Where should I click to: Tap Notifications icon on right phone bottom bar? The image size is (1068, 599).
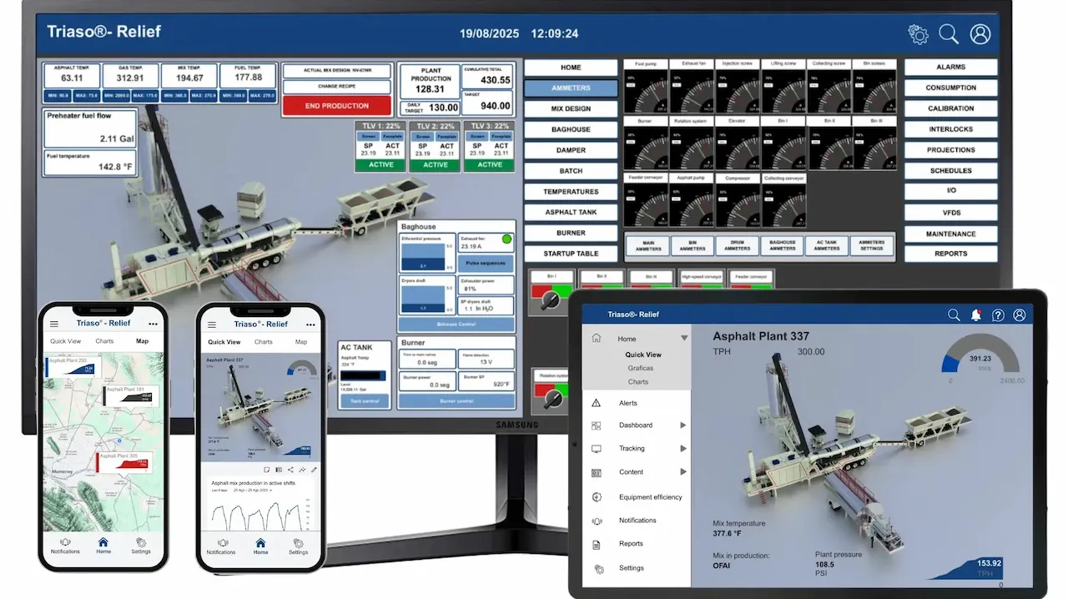coord(221,541)
